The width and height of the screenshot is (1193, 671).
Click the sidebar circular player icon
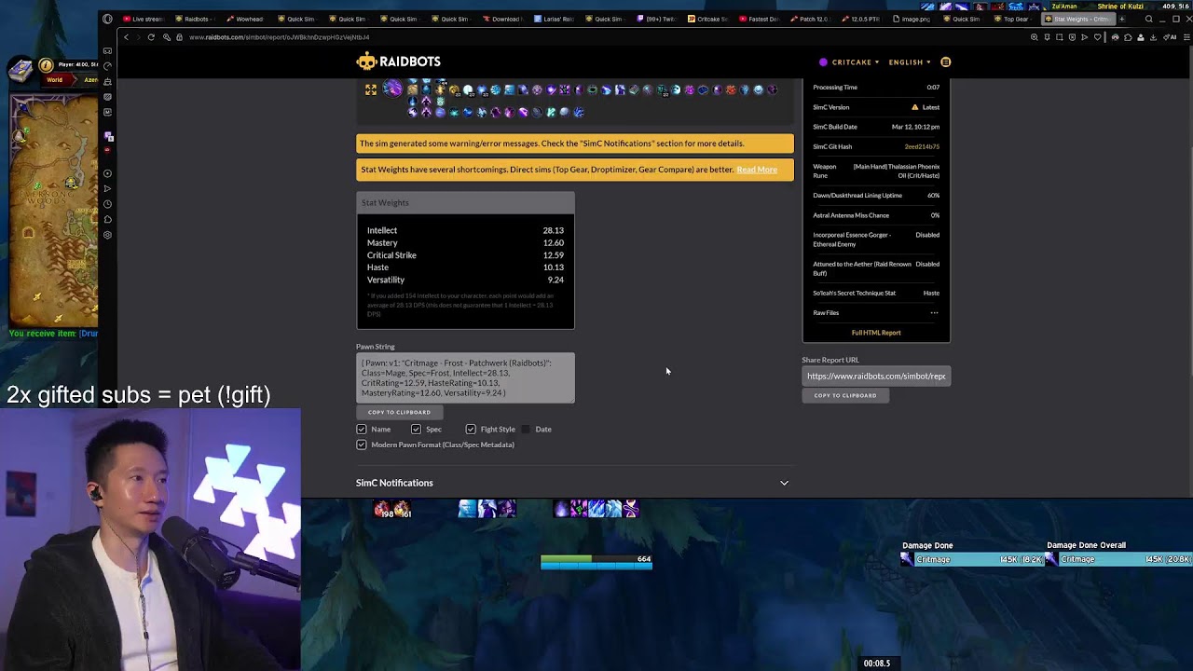pyautogui.click(x=108, y=173)
